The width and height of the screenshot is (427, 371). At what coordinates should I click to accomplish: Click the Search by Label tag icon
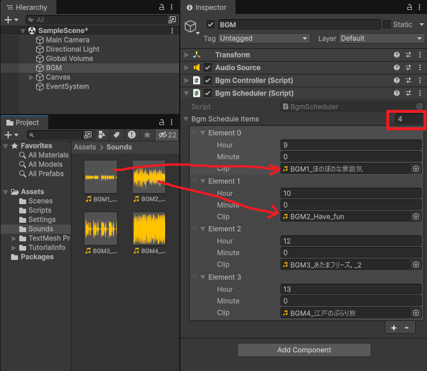pyautogui.click(x=116, y=135)
